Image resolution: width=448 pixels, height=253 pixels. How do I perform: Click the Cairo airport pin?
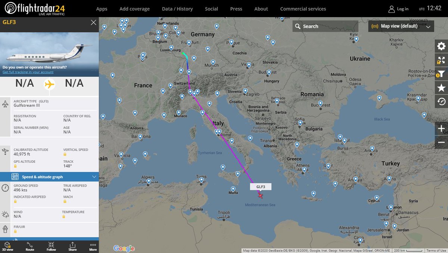(360, 241)
